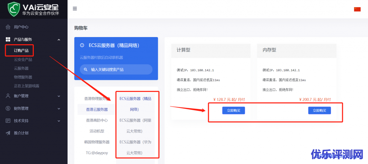Click the hamburger menu icon
This screenshot has height=164, width=368.
75,9
